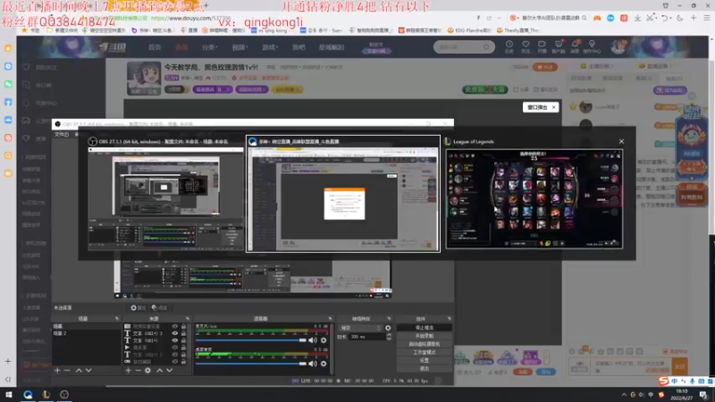Click the studio mode button in OBS controls
Viewport: 715px width, 402px height.
424,352
